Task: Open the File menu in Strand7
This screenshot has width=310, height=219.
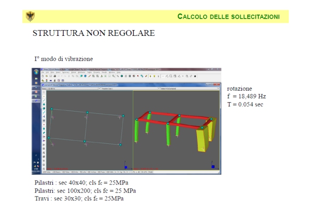Action: pos(43,73)
